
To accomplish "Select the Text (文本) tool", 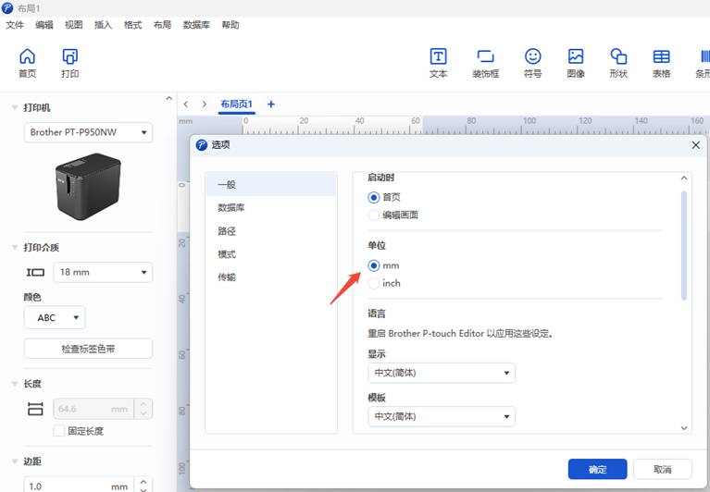I will coord(439,62).
